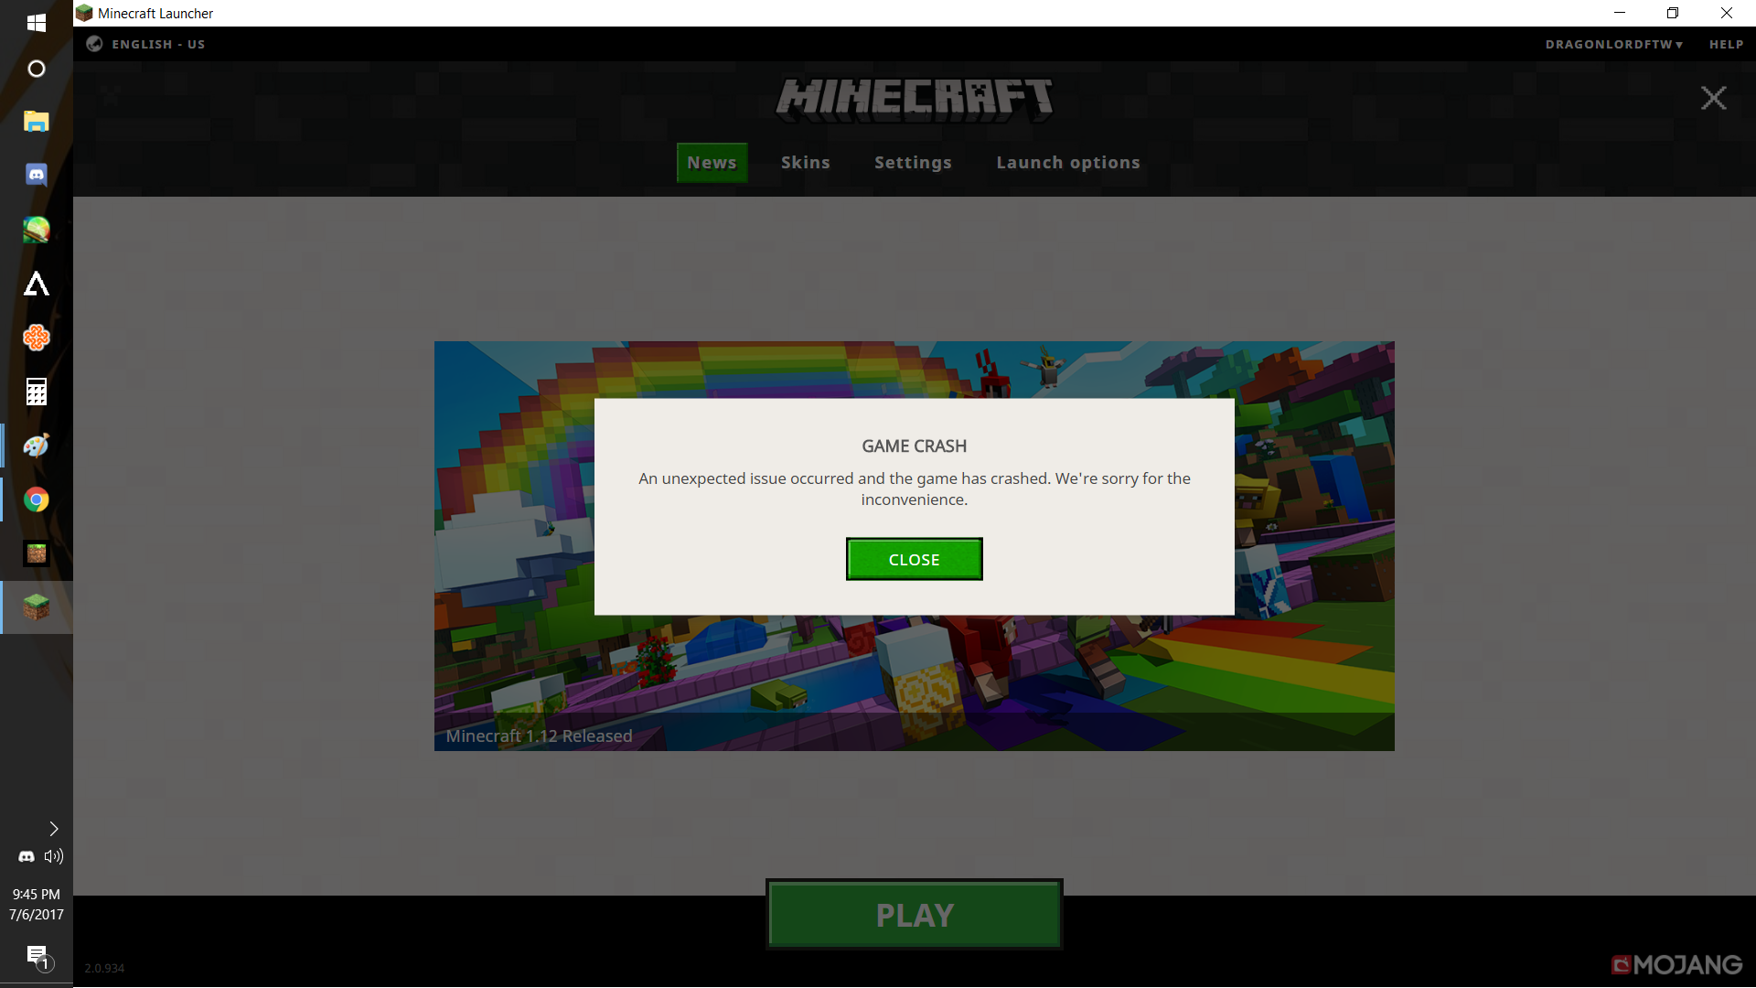Click the globe language icon
Image resolution: width=1756 pixels, height=988 pixels.
click(94, 44)
